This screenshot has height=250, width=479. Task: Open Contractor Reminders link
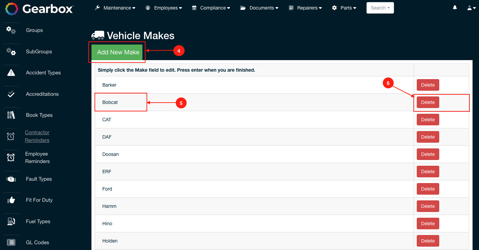coord(37,136)
